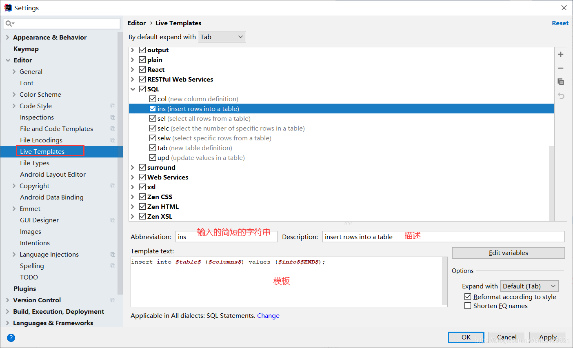Image resolution: width=573 pixels, height=348 pixels.
Task: Click the Change link for applicable contexts
Action: pos(268,315)
